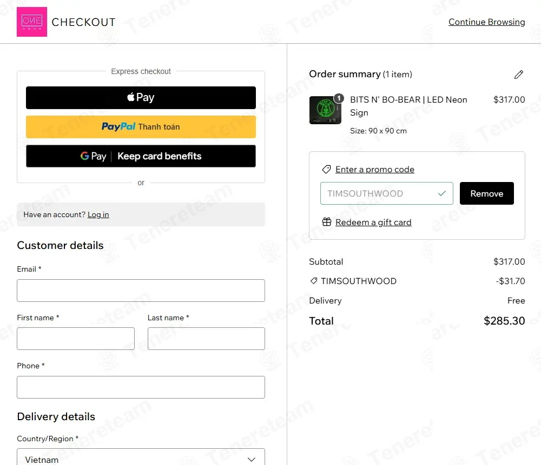Focus the Email input field
The image size is (541, 465).
[141, 291]
